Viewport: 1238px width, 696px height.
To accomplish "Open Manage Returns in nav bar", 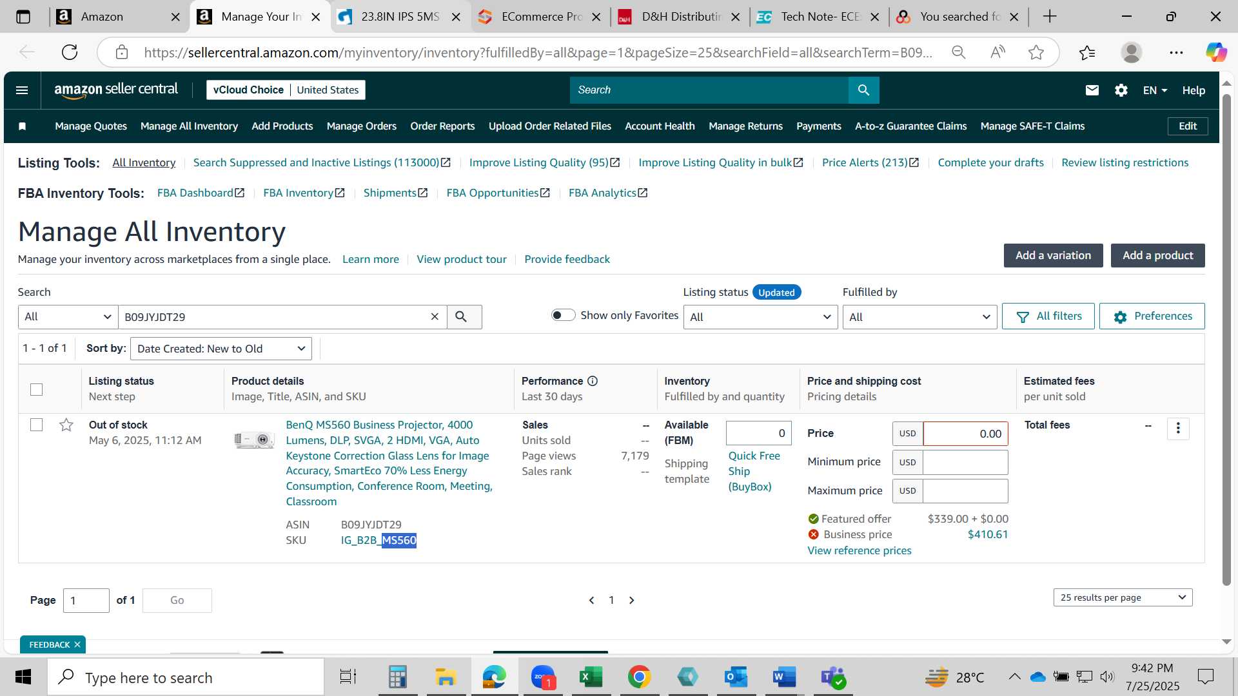I will [x=745, y=126].
